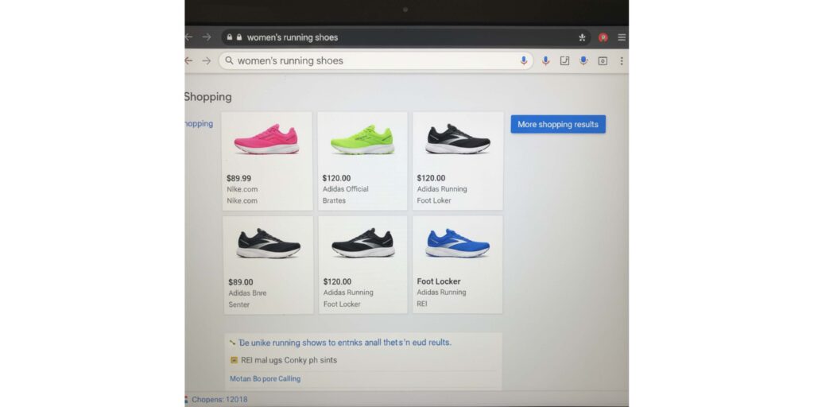Click the $89.00 price text

tap(241, 282)
